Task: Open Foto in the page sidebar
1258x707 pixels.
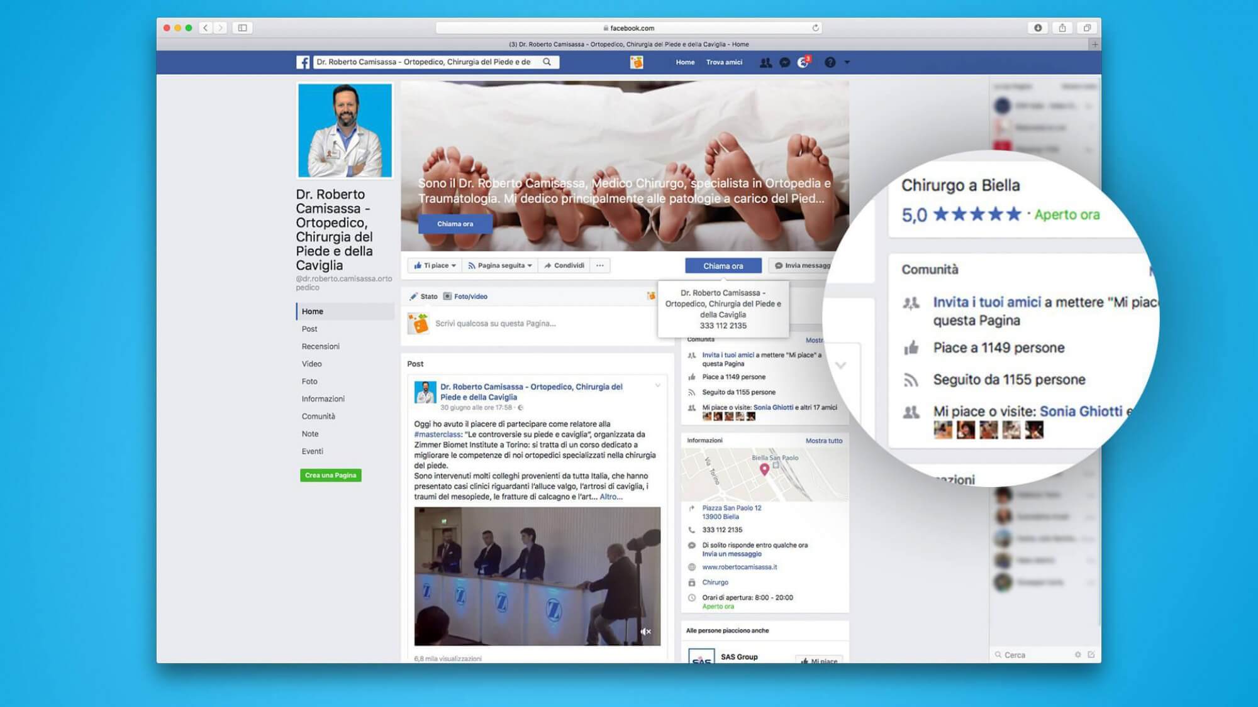Action: click(309, 381)
